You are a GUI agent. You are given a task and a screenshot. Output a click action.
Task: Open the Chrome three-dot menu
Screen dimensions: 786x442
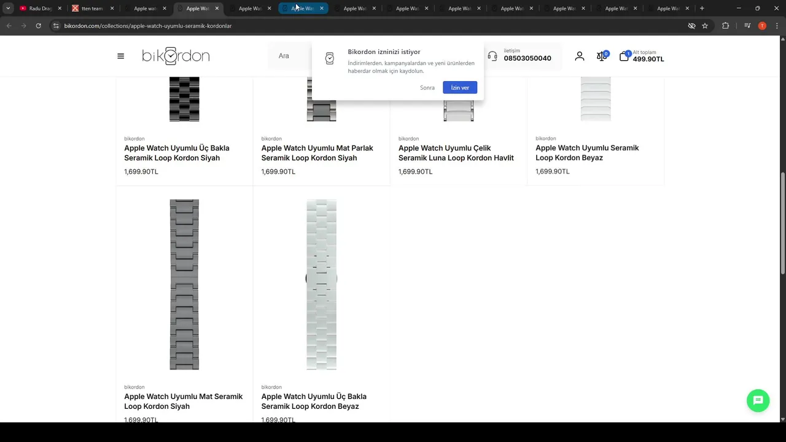pyautogui.click(x=776, y=26)
